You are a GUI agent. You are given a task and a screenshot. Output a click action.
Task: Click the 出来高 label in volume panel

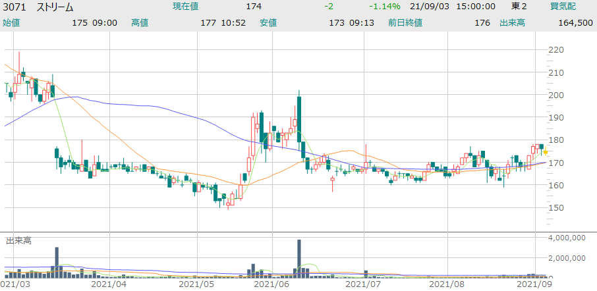coord(18,240)
